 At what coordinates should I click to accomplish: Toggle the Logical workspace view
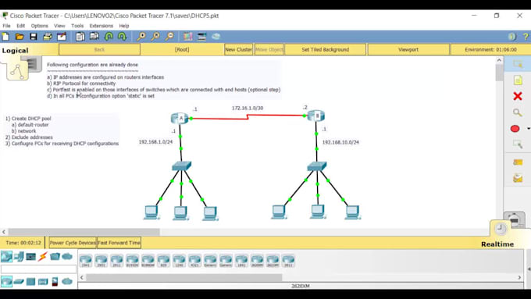16,51
